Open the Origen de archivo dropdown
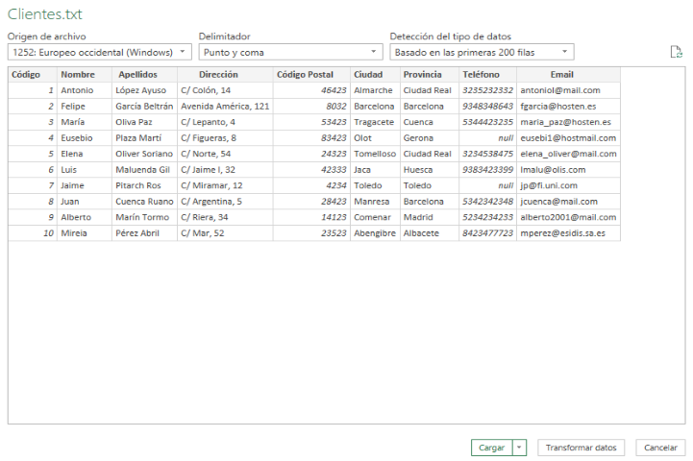693x461 pixels. pos(100,52)
